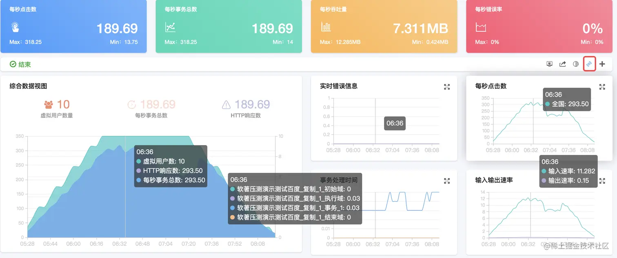Click 虚拟用户数: 10 tooltip entry

[161, 161]
